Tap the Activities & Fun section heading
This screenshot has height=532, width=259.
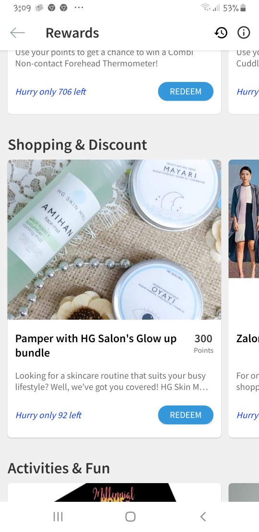coord(59,468)
